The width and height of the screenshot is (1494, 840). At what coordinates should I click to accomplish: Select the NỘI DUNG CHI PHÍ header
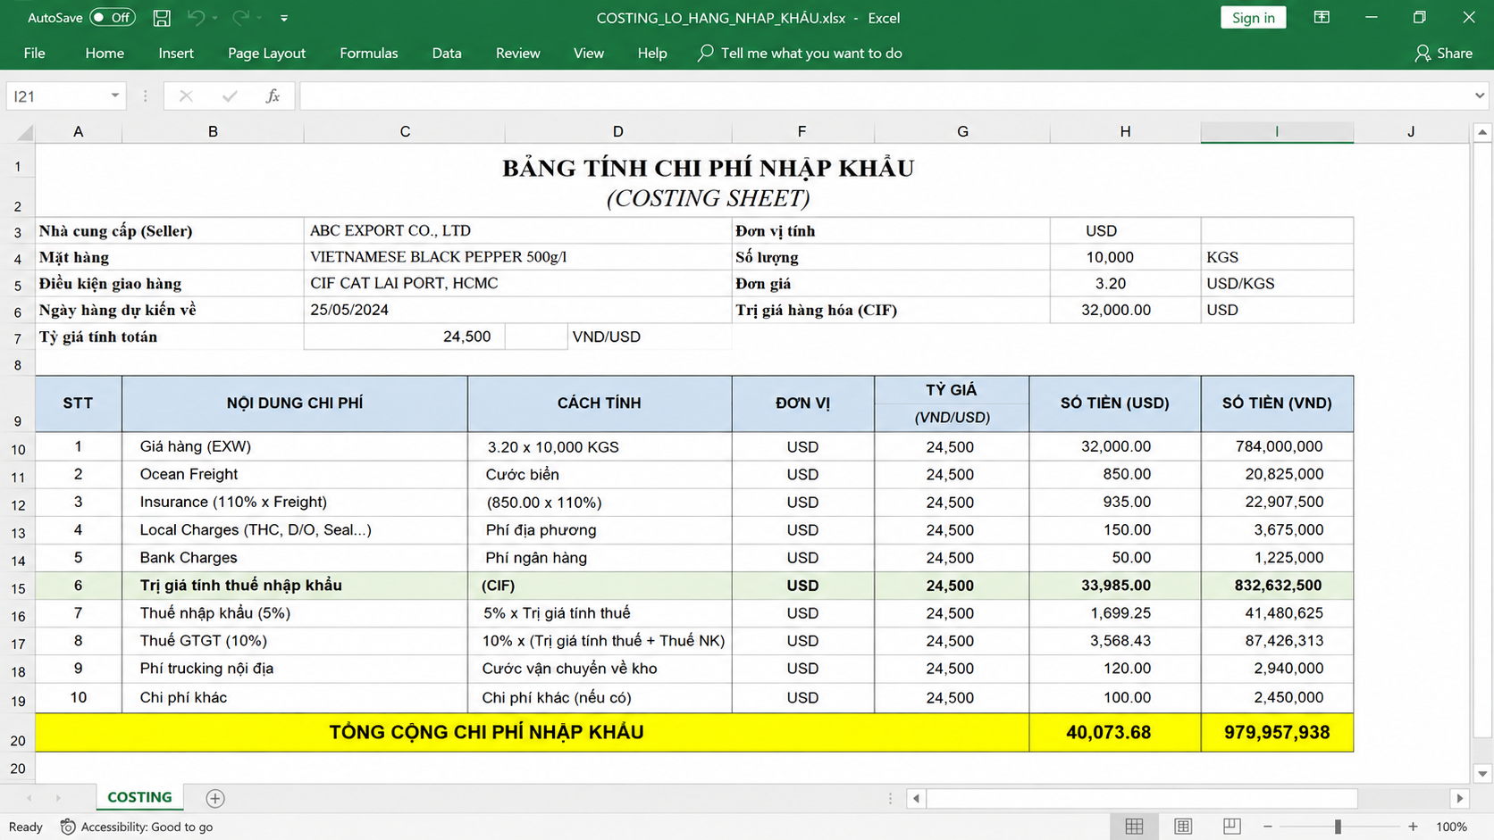(x=294, y=403)
